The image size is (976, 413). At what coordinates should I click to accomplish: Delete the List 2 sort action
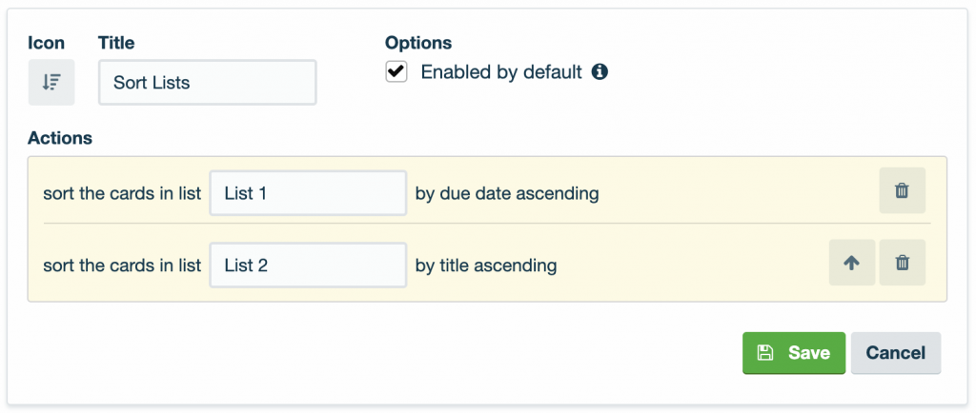click(902, 263)
